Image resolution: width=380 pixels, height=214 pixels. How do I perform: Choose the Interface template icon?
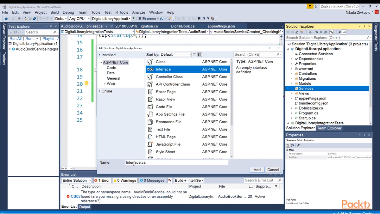tap(150, 69)
